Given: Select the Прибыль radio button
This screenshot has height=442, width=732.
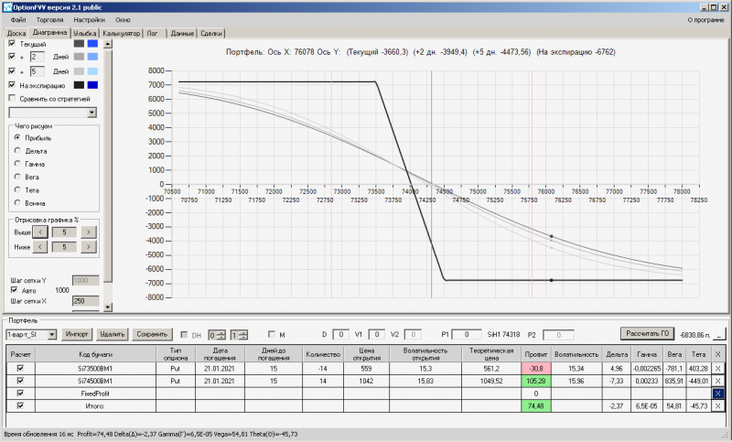Looking at the screenshot, I should click(17, 137).
